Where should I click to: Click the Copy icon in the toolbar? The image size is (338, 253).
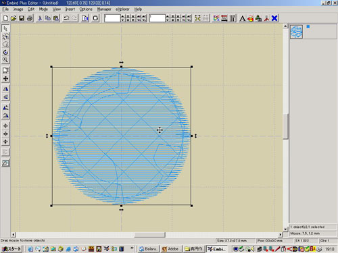[48, 18]
